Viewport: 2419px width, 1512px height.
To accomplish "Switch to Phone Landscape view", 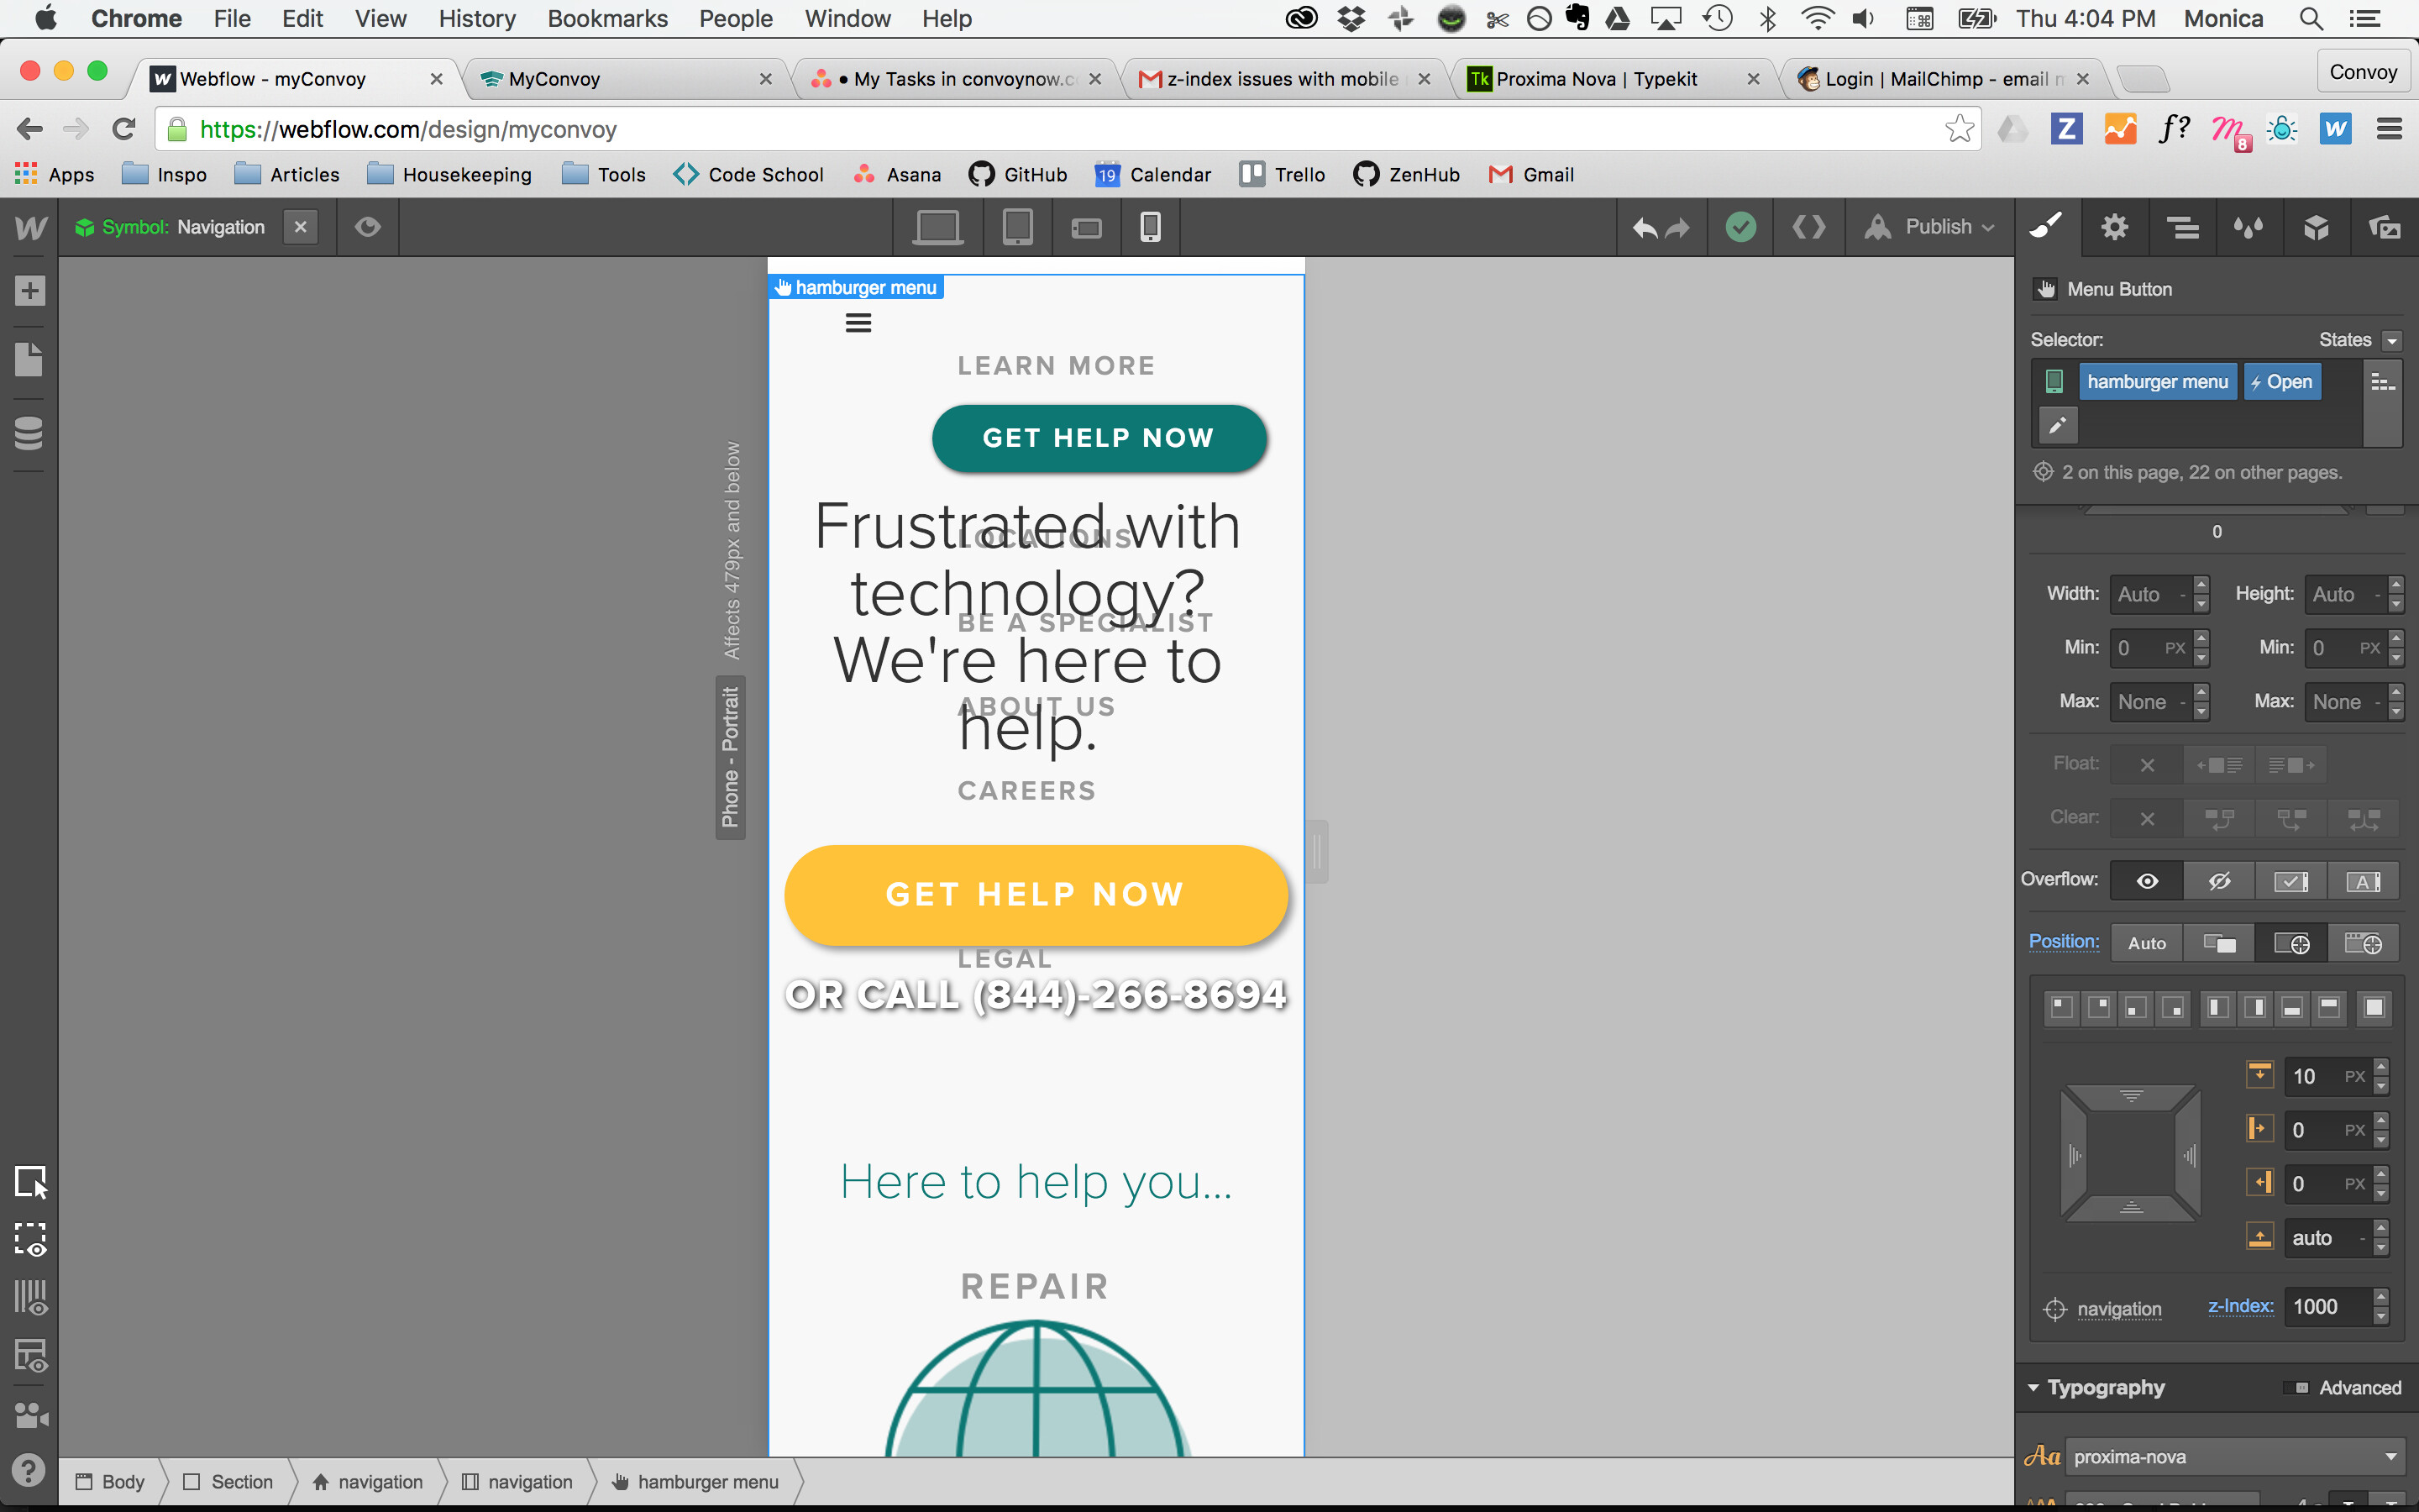I will point(1085,228).
